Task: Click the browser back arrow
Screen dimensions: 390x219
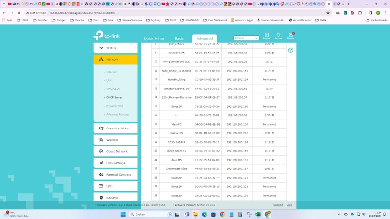Action: pyautogui.click(x=4, y=13)
